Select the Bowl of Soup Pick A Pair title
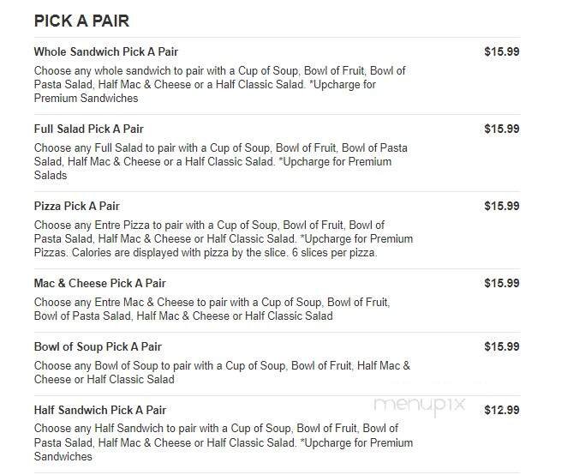 coord(98,347)
